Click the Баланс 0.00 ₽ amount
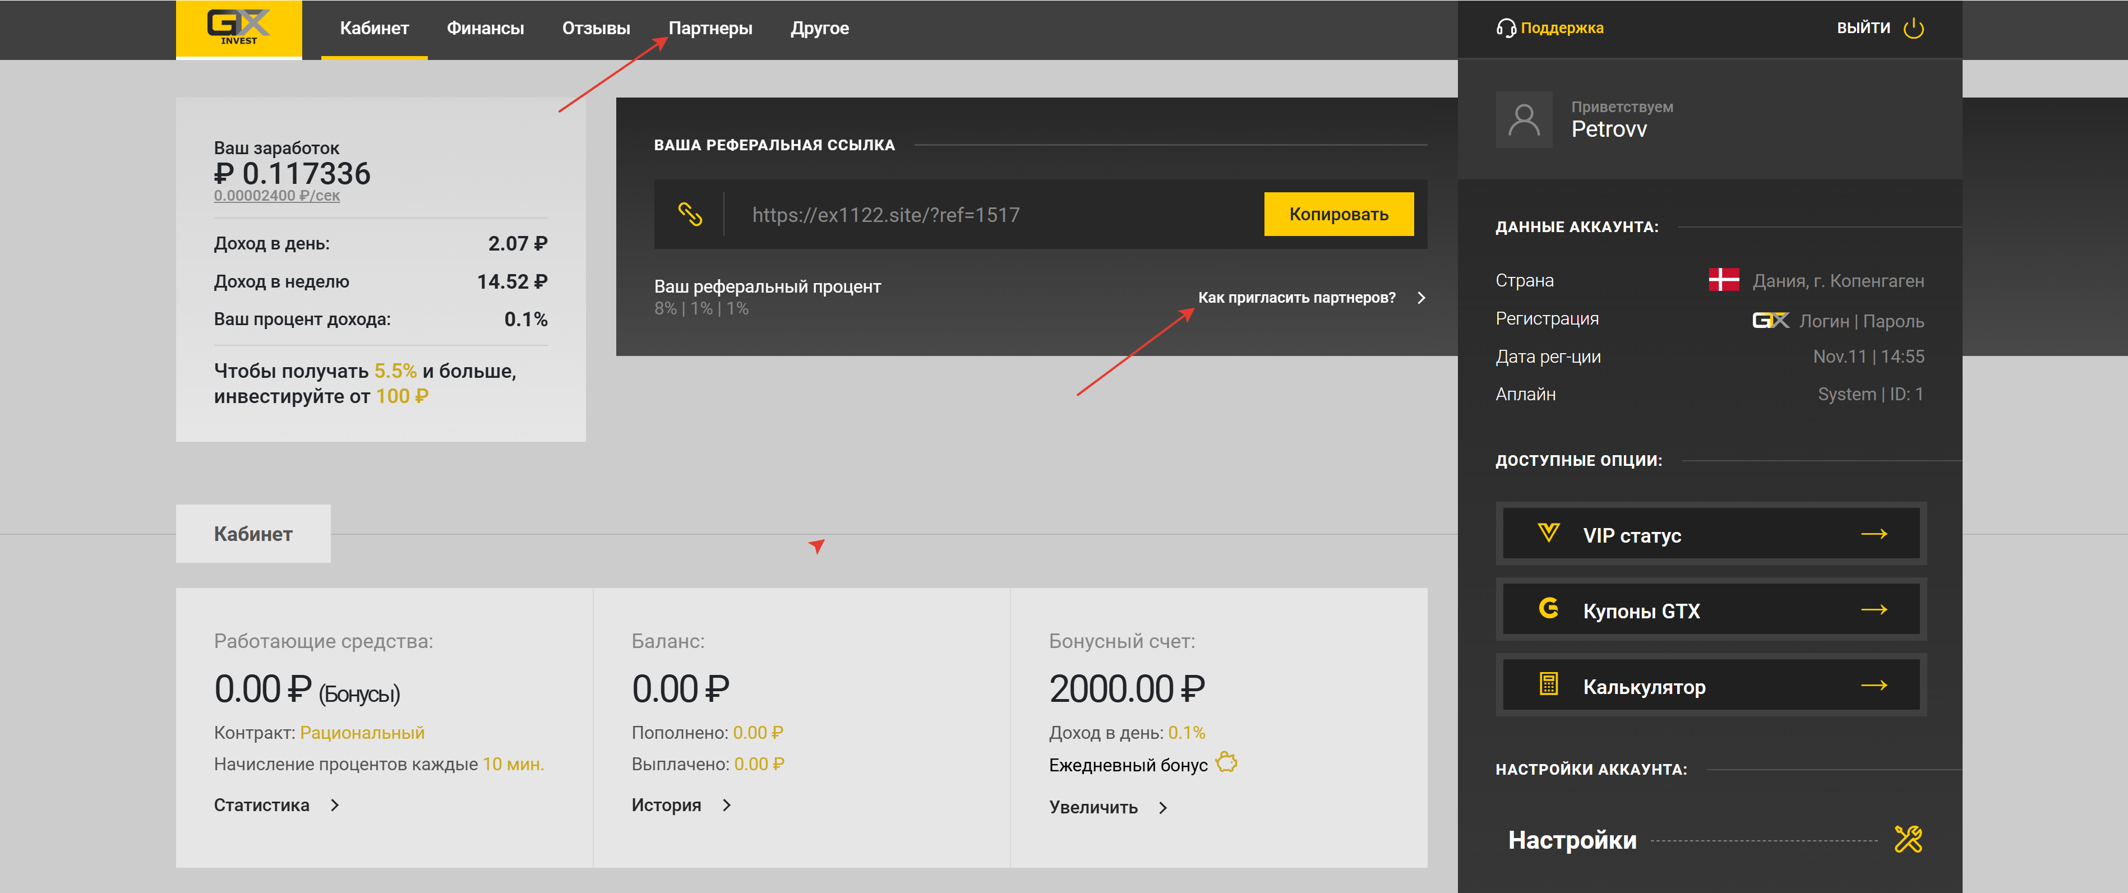2128x893 pixels. [x=681, y=689]
